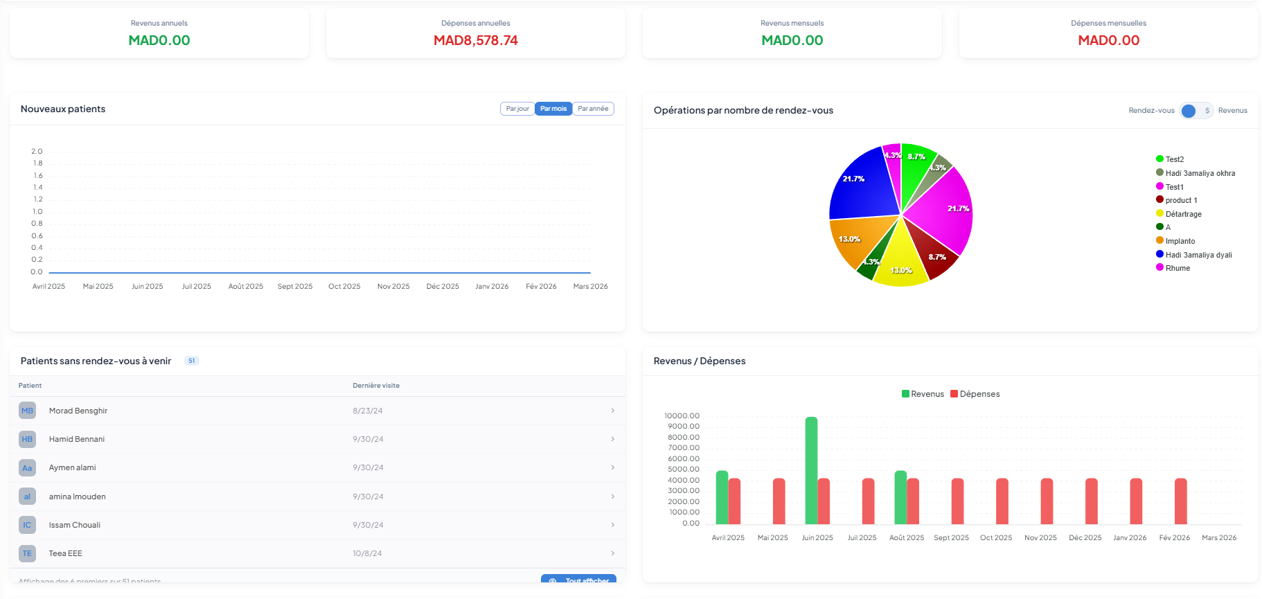Toggle Dépenses series in bar chart legend
This screenshot has width=1262, height=599.
click(x=975, y=394)
